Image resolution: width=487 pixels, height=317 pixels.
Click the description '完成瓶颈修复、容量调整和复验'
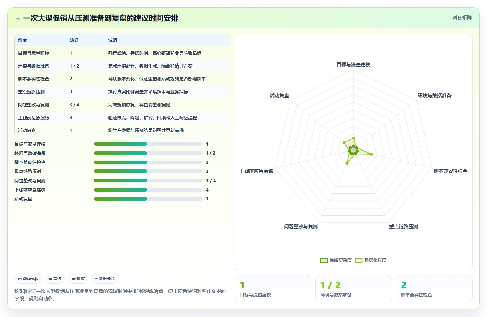tap(139, 105)
